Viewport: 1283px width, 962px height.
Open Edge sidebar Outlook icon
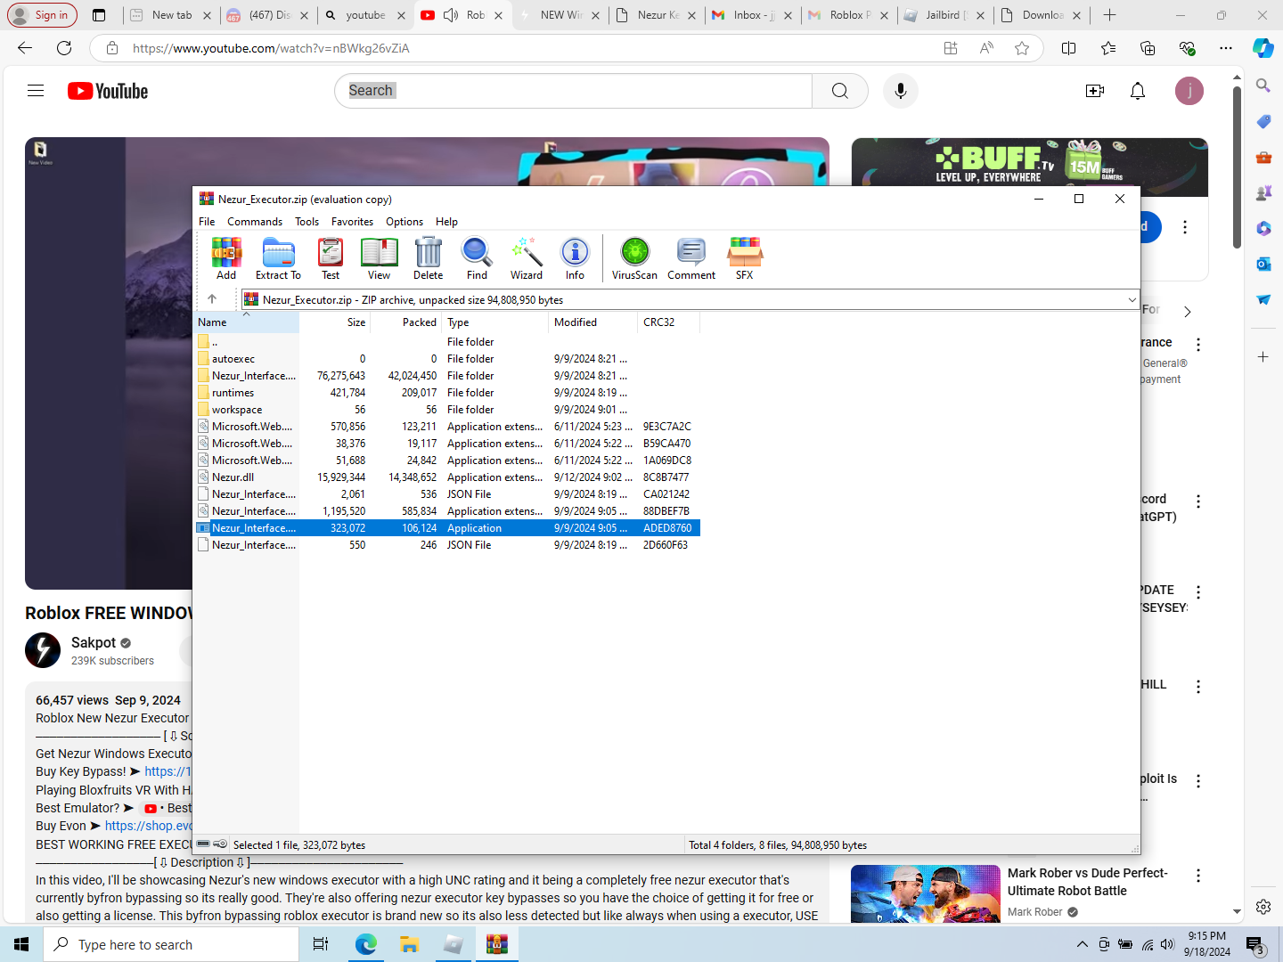coord(1263,264)
